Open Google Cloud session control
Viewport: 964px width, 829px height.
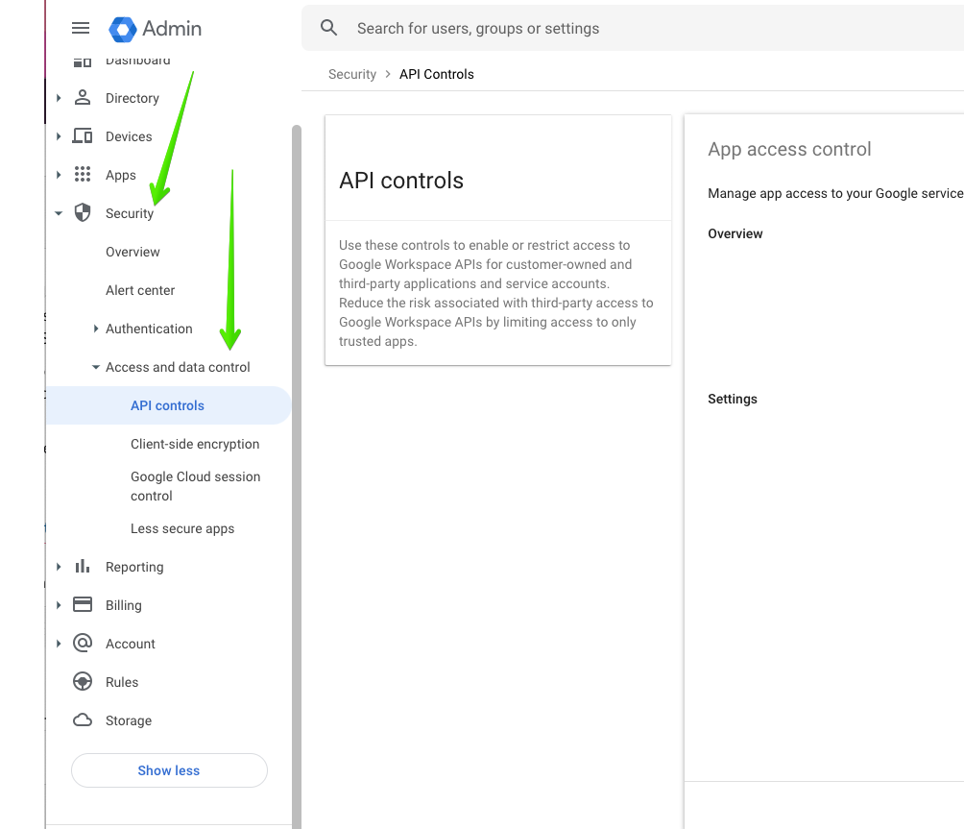[196, 486]
